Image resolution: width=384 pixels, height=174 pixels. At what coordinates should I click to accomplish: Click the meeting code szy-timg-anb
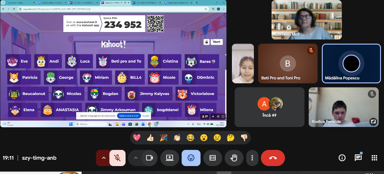tap(39, 158)
